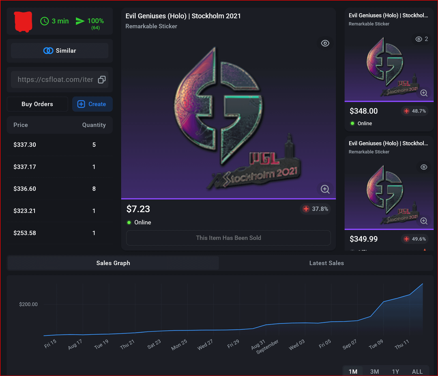Toggle watch eye on $348.00 listing
Screen dimensions: 438x376
point(419,39)
